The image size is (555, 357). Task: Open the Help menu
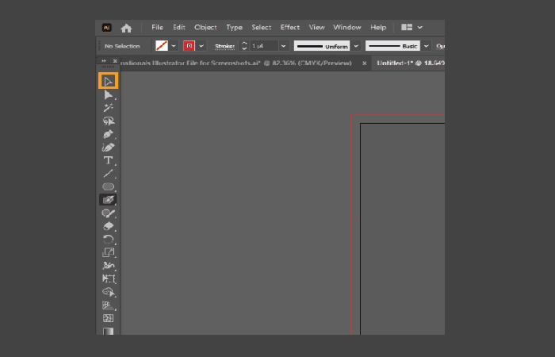coord(378,27)
